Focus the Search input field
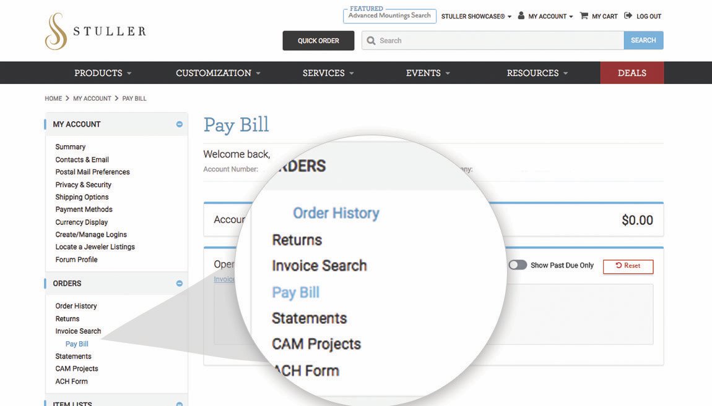712x406 pixels. pos(493,40)
